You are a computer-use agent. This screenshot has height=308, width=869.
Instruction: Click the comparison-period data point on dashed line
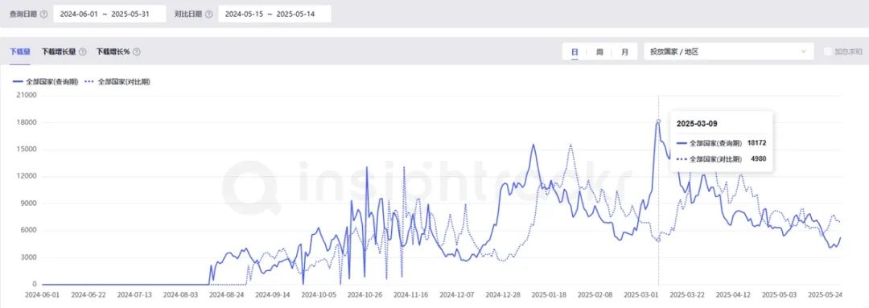point(658,240)
